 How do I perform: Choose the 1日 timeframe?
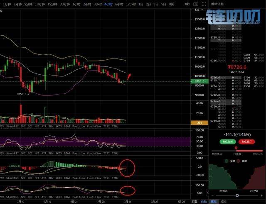[x=140, y=4]
